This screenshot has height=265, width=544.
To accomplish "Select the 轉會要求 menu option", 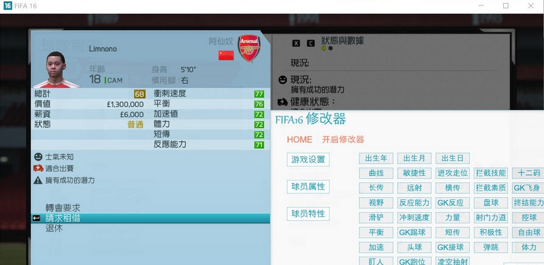I will point(63,208).
